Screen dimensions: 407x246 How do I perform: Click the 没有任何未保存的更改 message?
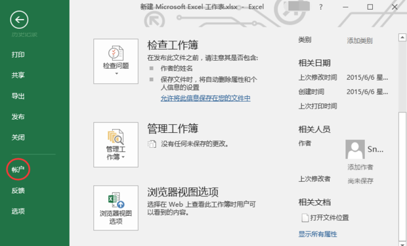(x=195, y=144)
